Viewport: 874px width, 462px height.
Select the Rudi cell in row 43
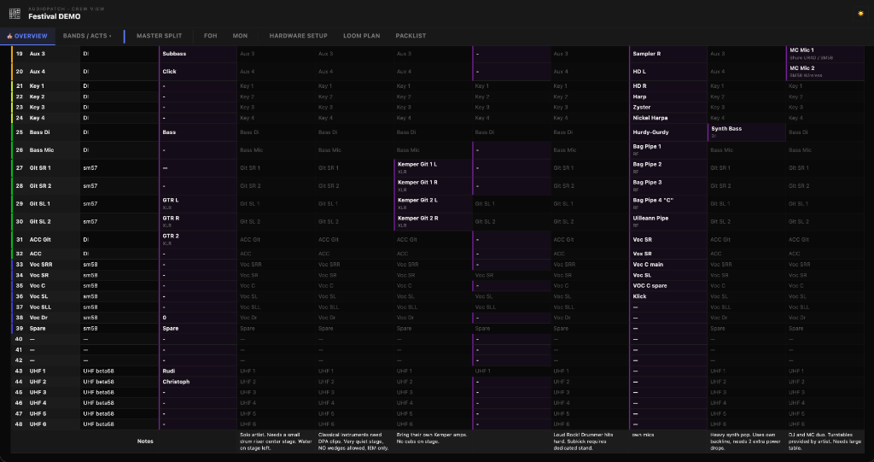click(198, 371)
